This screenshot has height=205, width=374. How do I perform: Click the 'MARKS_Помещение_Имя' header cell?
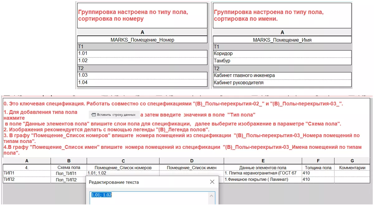282,40
